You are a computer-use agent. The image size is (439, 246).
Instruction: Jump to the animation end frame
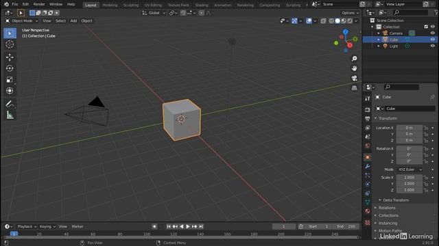[201, 226]
